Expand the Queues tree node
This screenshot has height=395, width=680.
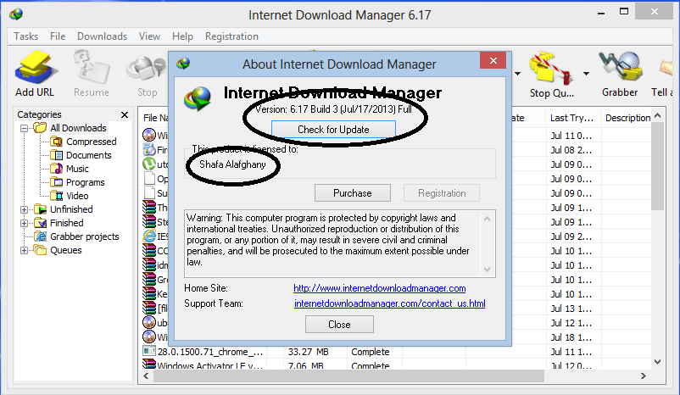25,250
